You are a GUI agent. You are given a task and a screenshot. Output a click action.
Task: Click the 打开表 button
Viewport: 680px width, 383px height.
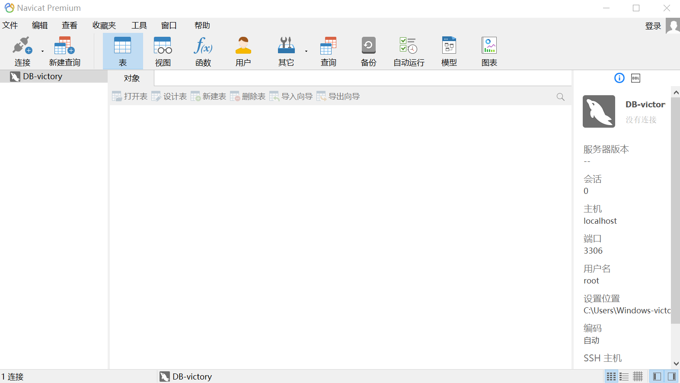[x=130, y=97]
